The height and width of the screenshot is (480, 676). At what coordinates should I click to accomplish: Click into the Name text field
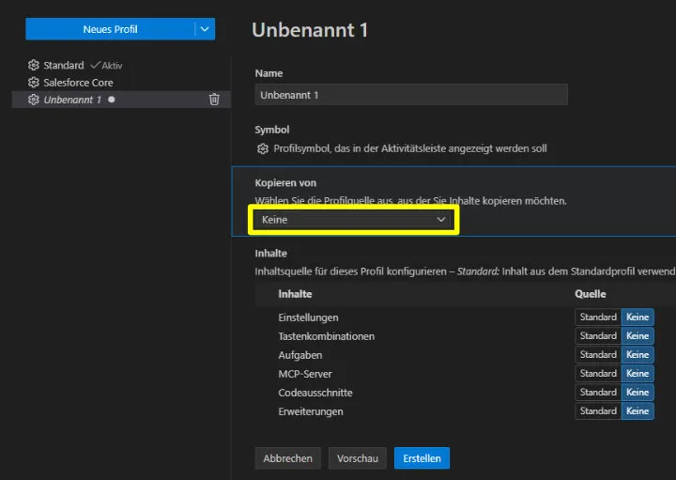[x=411, y=95]
